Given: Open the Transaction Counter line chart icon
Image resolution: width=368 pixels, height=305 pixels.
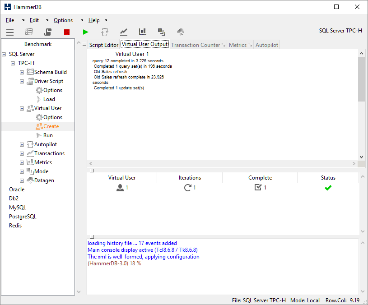Looking at the screenshot, I should point(124,32).
